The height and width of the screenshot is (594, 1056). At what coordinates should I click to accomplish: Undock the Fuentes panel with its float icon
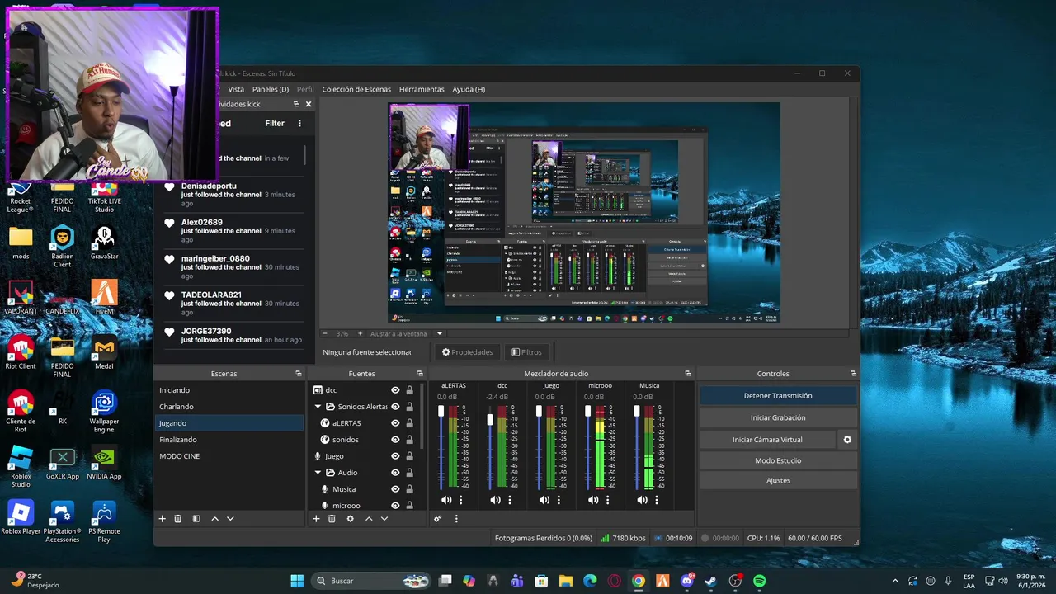pos(420,374)
